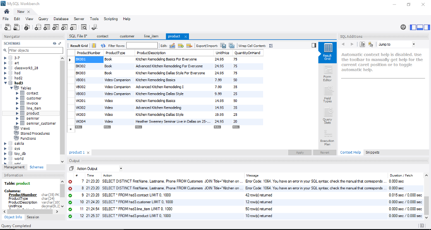Toggle wrap cell content icon
This screenshot has height=230, width=431.
tap(271, 46)
